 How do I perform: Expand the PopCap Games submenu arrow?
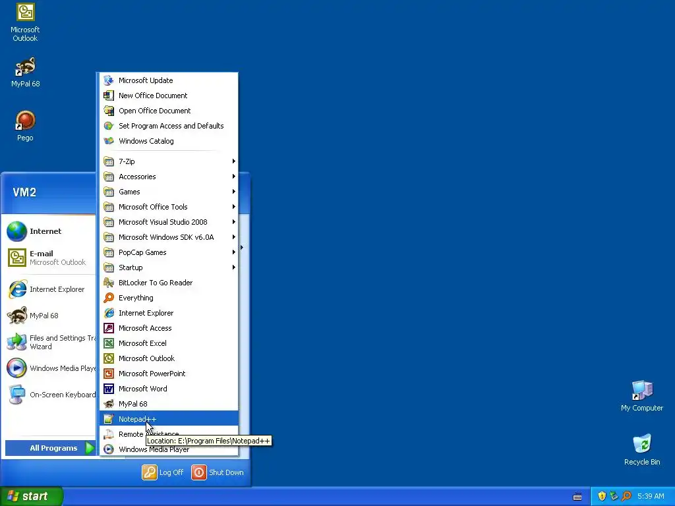click(234, 252)
